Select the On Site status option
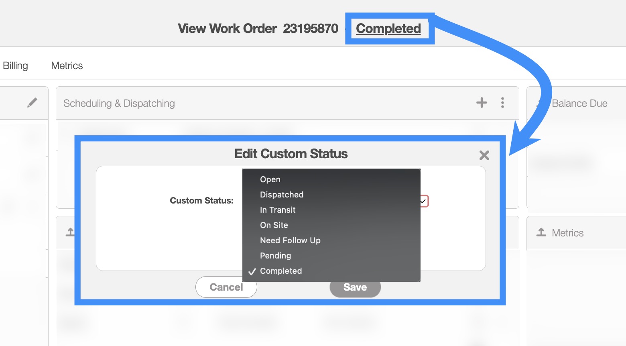The width and height of the screenshot is (626, 346). tap(274, 225)
